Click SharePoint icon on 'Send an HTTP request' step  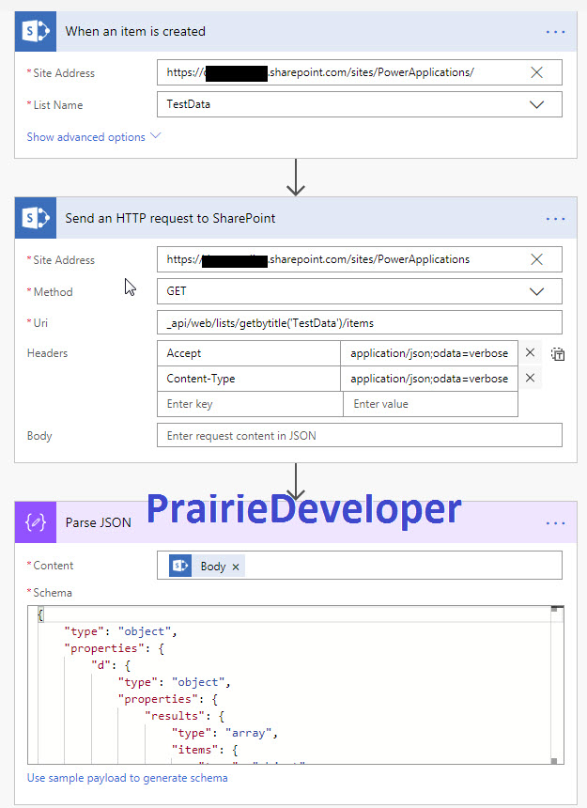(36, 218)
